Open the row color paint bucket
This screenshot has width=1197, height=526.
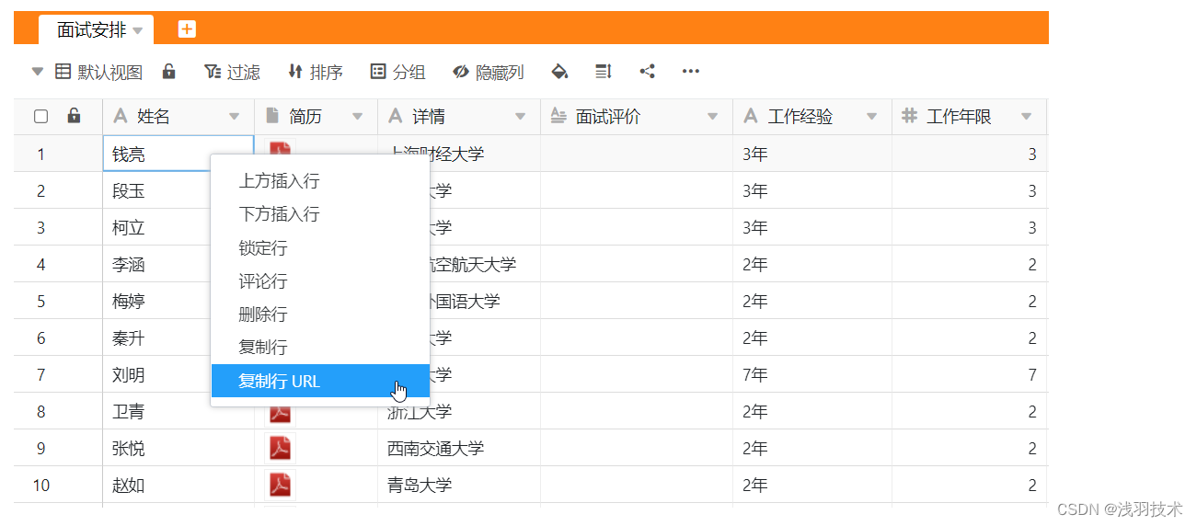tap(559, 72)
